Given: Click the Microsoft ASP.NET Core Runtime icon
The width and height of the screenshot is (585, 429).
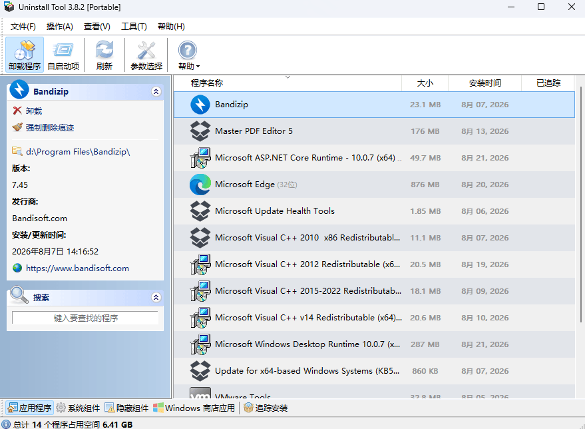Looking at the screenshot, I should click(x=200, y=158).
